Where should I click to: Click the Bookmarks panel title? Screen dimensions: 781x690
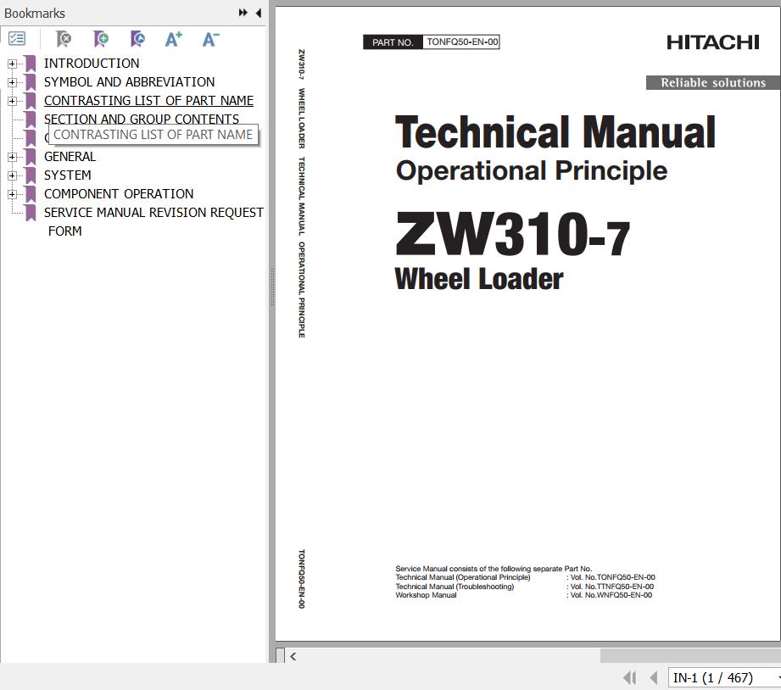[35, 13]
